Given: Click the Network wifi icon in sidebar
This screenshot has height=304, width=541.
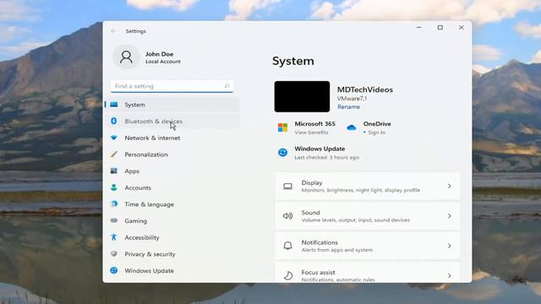Looking at the screenshot, I should tap(114, 138).
